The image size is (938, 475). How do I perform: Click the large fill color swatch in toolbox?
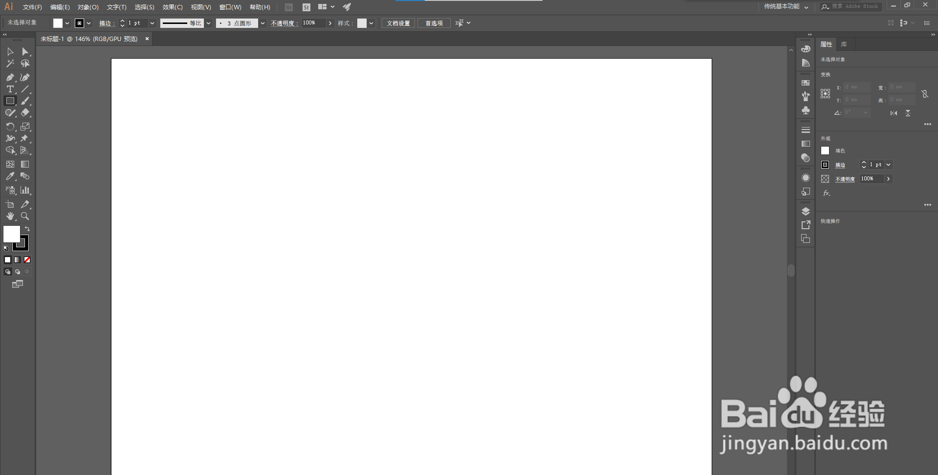click(x=12, y=234)
